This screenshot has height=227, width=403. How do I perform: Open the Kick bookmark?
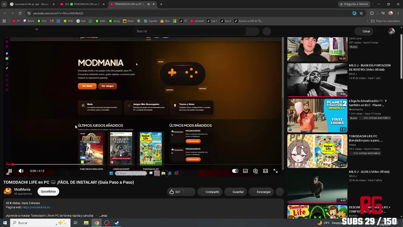click(42, 21)
